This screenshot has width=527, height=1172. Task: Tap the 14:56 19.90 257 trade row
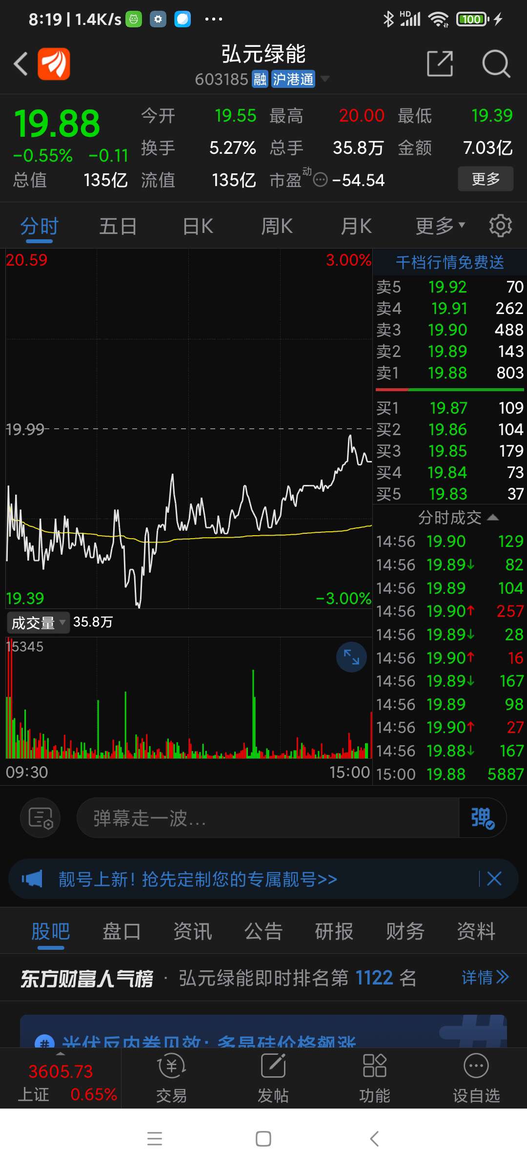tap(450, 611)
